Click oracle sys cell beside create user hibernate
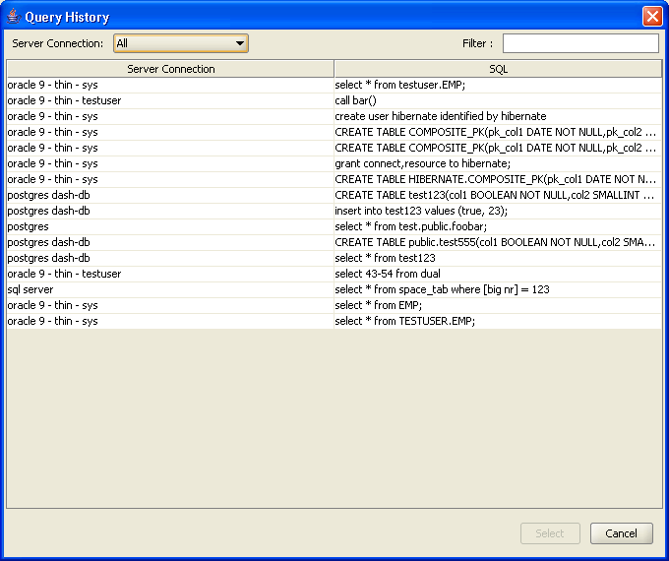669x561 pixels. [x=170, y=116]
